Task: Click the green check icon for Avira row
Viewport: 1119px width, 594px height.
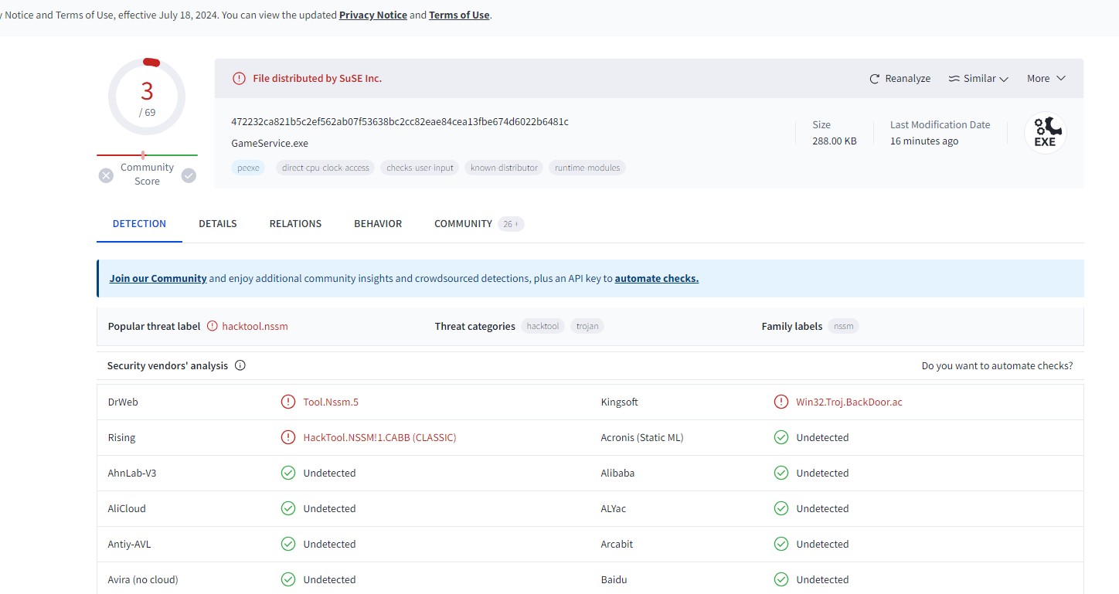Action: tap(288, 579)
